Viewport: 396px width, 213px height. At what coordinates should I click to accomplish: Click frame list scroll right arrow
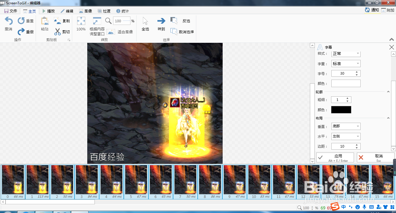pyautogui.click(x=393, y=202)
